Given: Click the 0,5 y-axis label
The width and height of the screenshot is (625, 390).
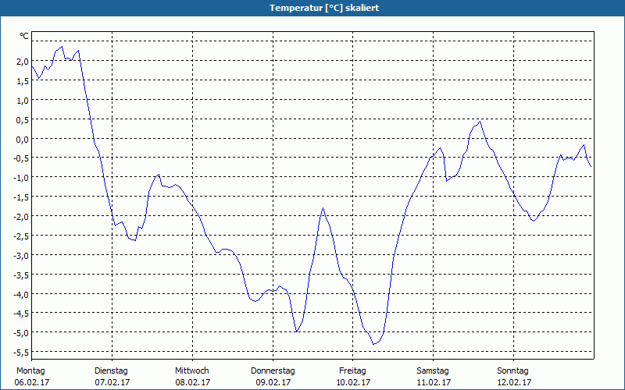Looking at the screenshot, I should coord(23,120).
